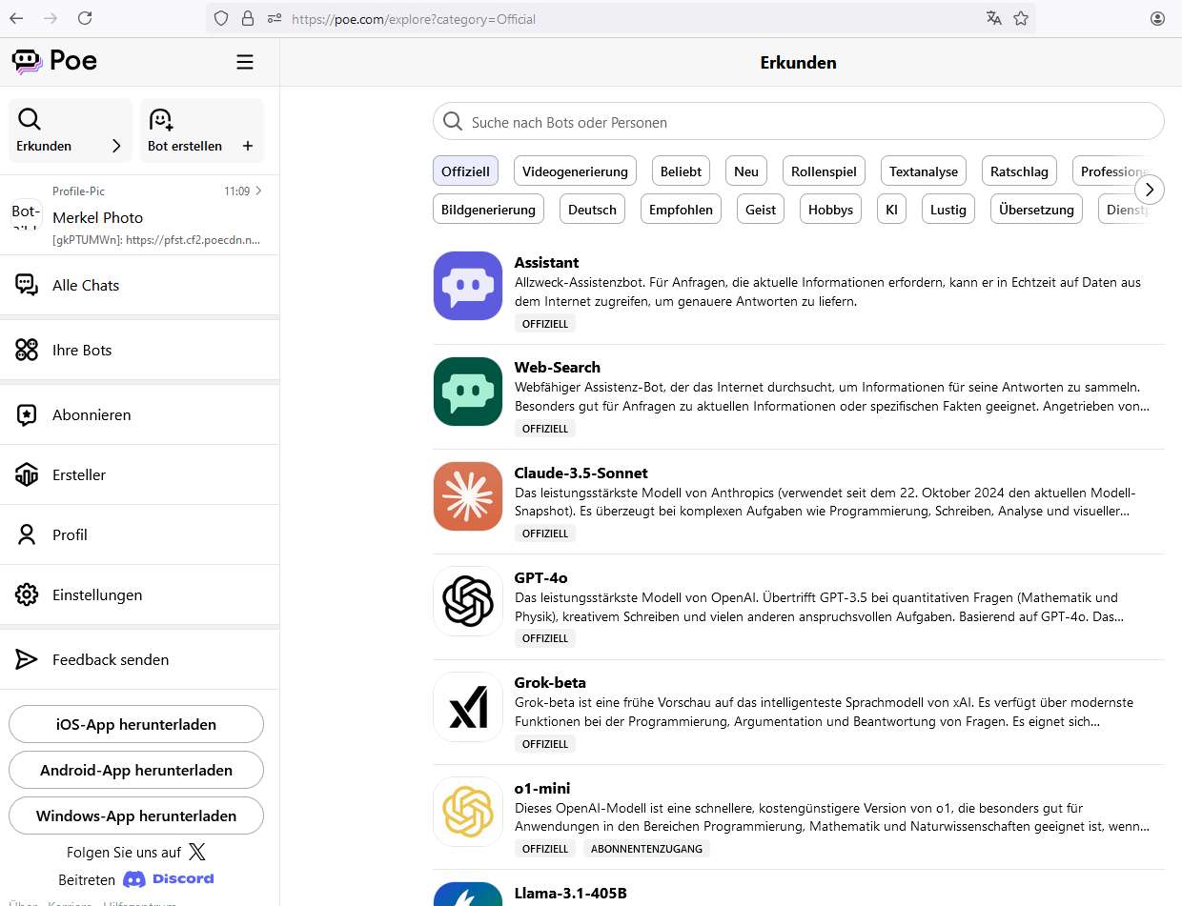Click the site permissions icon in the address bar
This screenshot has width=1182, height=906.
click(x=275, y=18)
